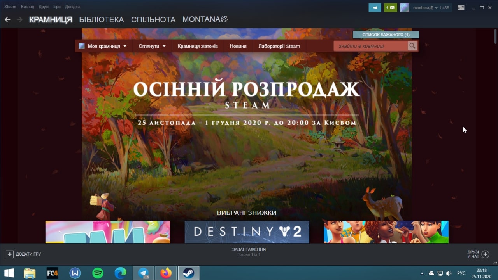Open volume tray icon

(x=449, y=273)
